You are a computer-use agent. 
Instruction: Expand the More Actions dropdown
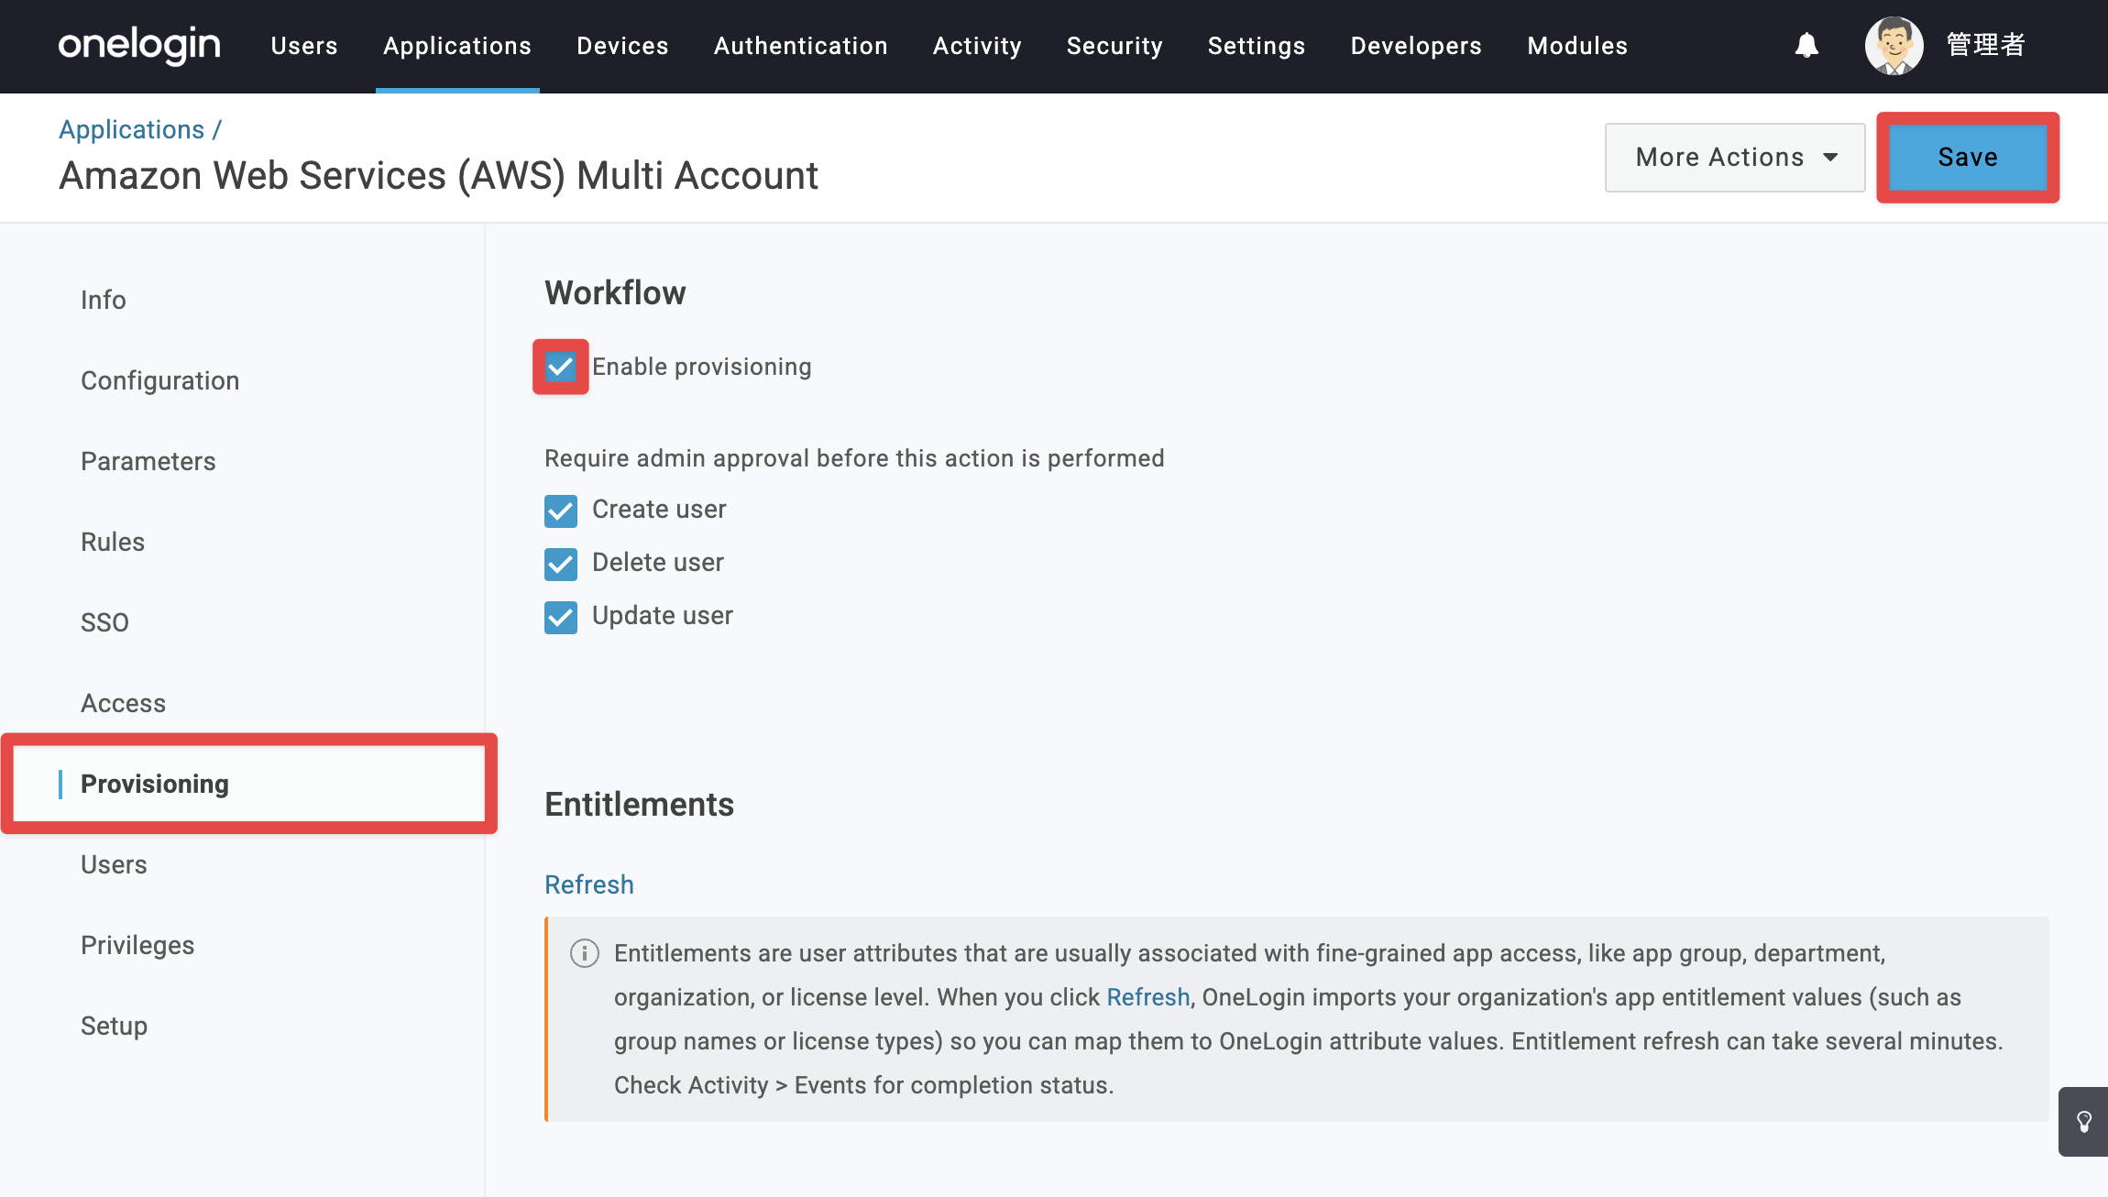[1735, 158]
